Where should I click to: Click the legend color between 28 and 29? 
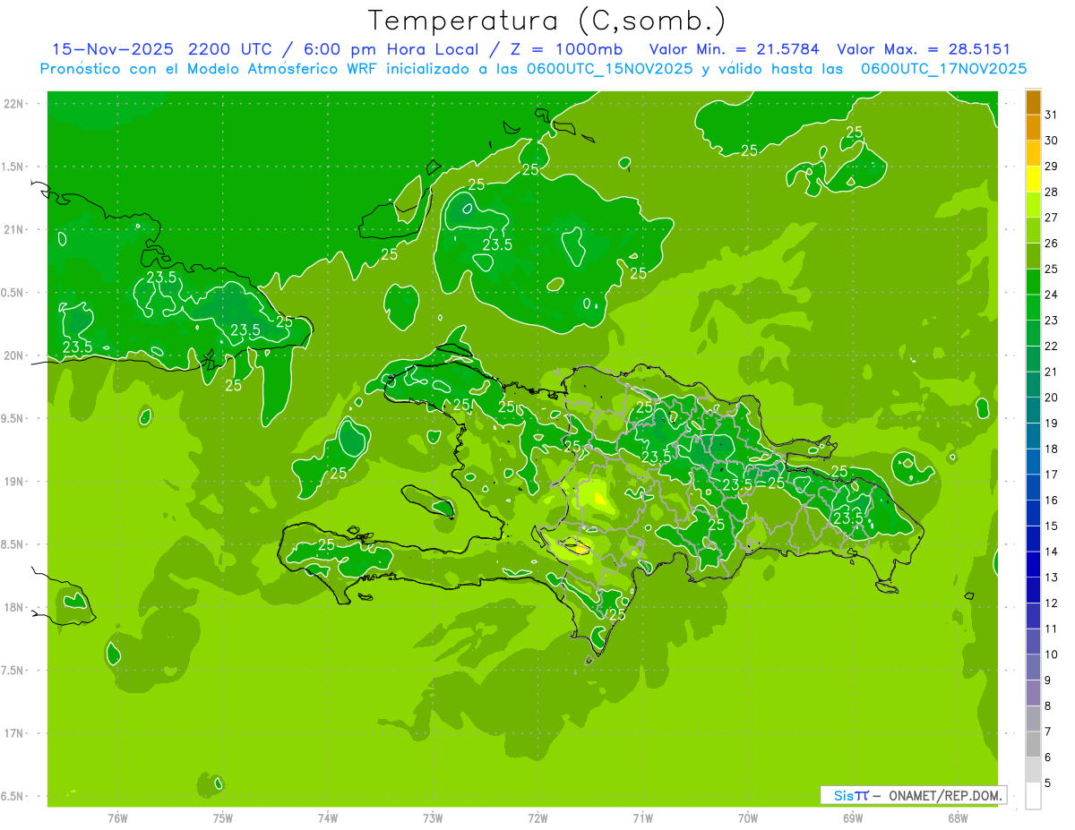click(1033, 179)
